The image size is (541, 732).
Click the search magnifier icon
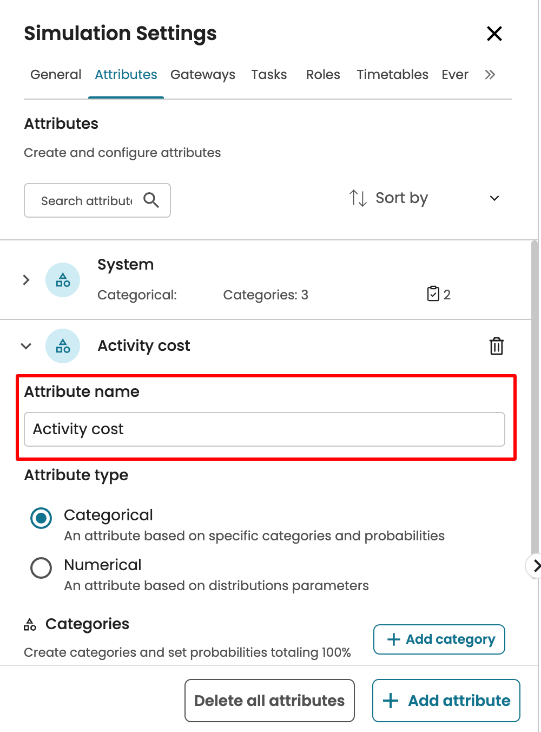coord(151,200)
